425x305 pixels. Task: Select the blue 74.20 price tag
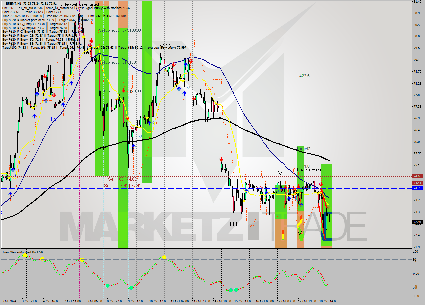pos(417,188)
